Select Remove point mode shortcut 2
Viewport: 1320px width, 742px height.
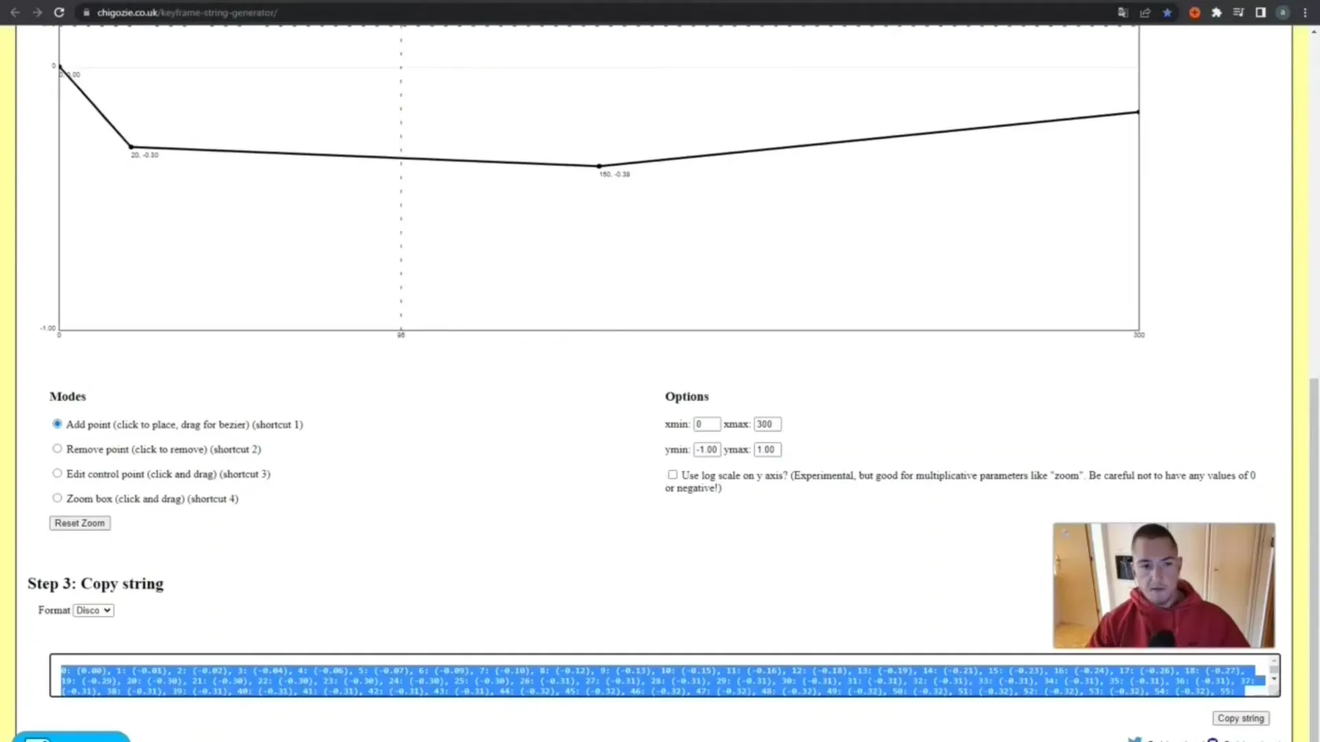pos(56,449)
